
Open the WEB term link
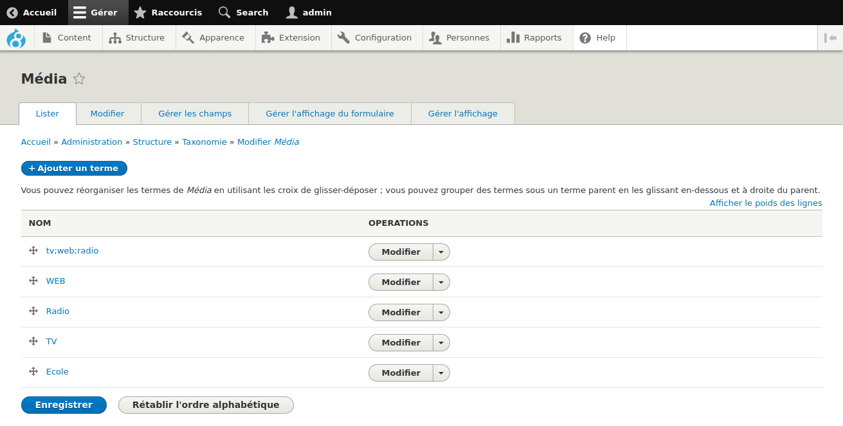coord(55,281)
